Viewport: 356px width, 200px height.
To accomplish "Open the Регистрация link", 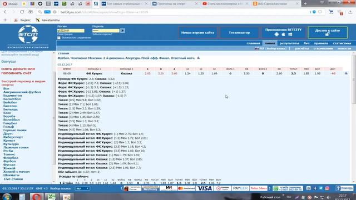I will coord(65,34).
